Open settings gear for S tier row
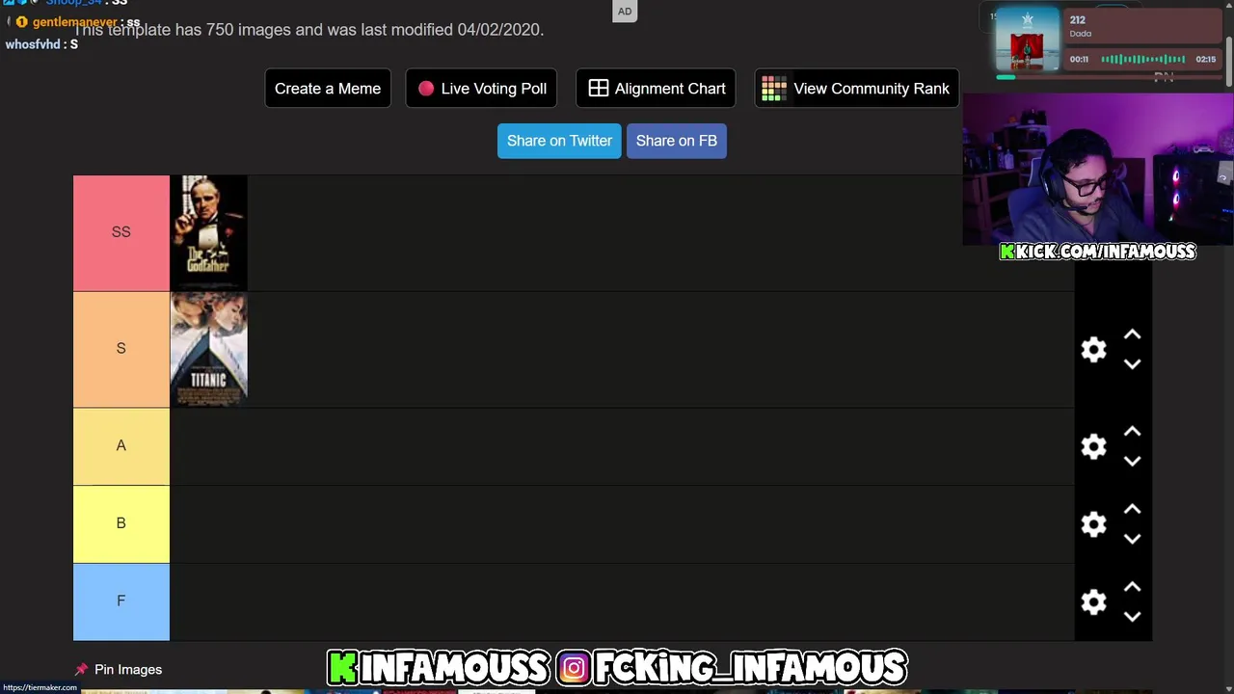 [x=1093, y=350]
